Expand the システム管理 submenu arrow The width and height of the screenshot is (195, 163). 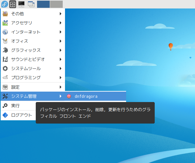(x=60, y=96)
